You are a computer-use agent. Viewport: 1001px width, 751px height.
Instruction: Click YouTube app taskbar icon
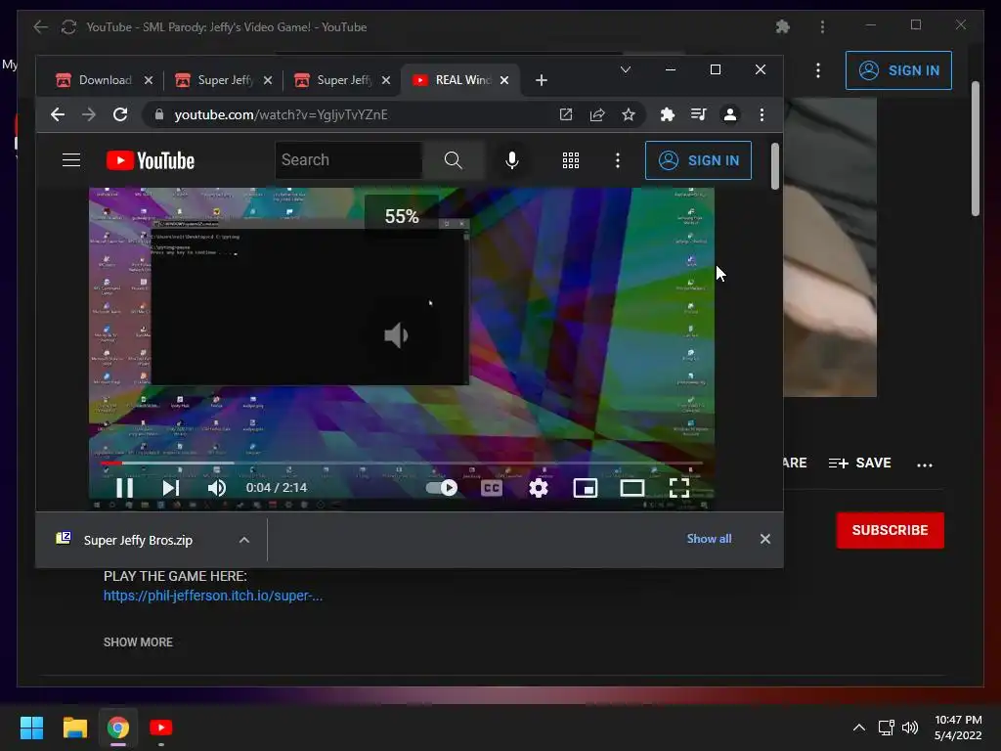[x=161, y=728]
